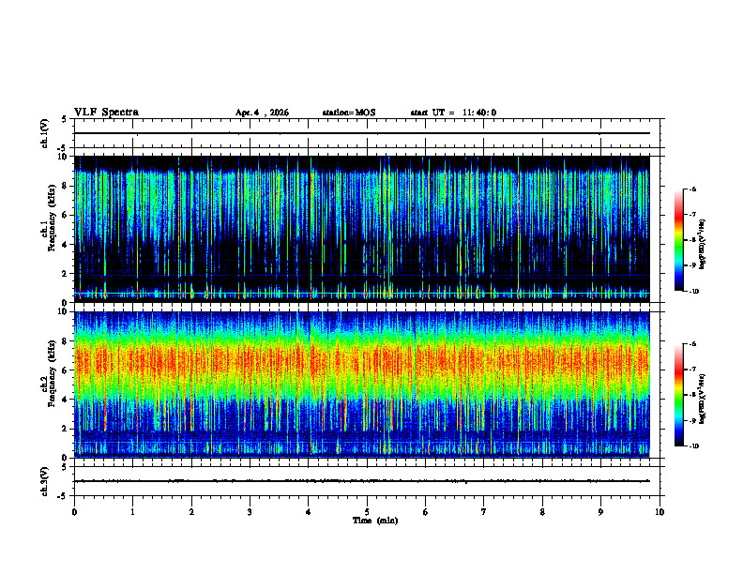
Task: Click the "4" minute label on the time axis
Action: click(309, 512)
